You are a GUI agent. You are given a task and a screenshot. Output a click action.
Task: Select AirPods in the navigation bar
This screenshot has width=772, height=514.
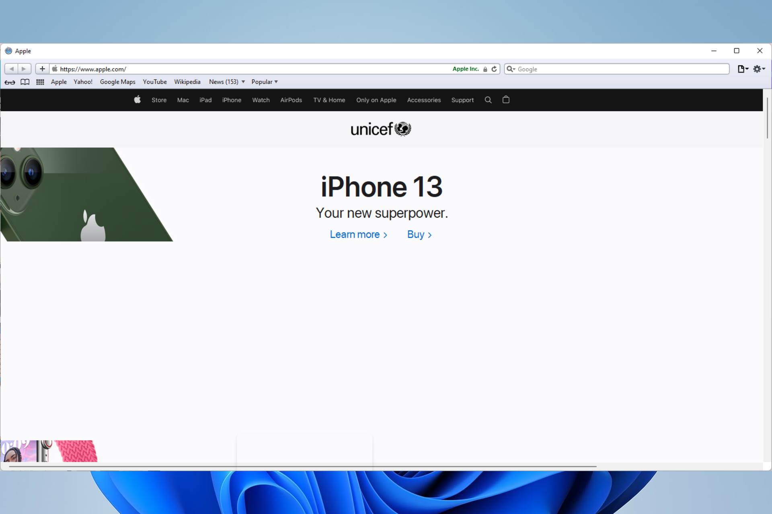pos(291,100)
